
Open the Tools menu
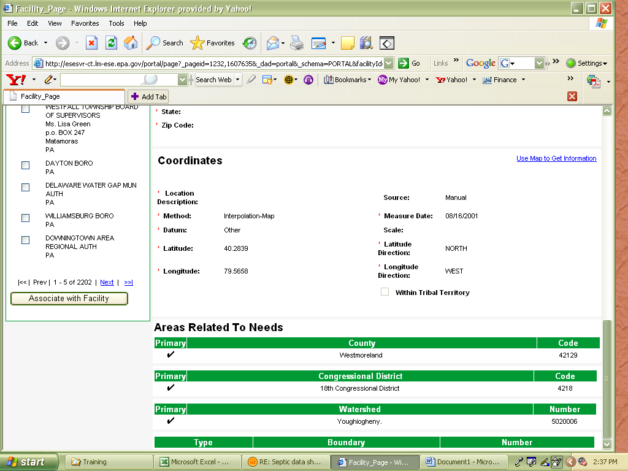(x=117, y=23)
